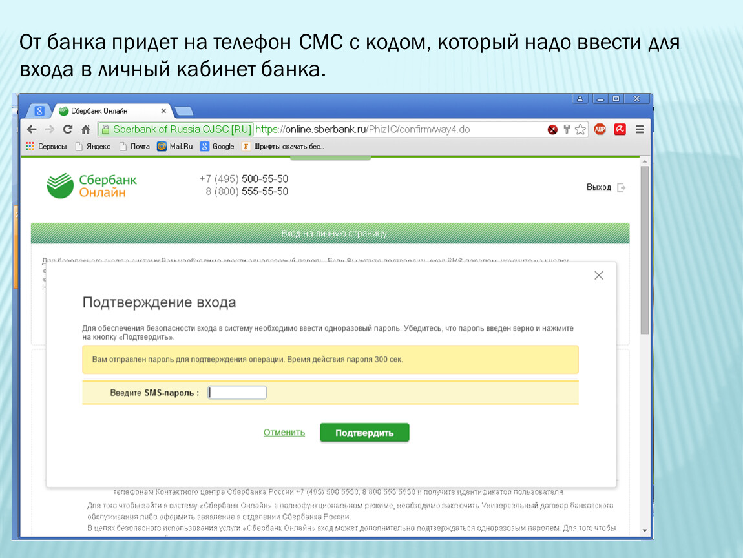The width and height of the screenshot is (743, 558).
Task: Open the Яндекс bookmark
Action: pos(93,147)
